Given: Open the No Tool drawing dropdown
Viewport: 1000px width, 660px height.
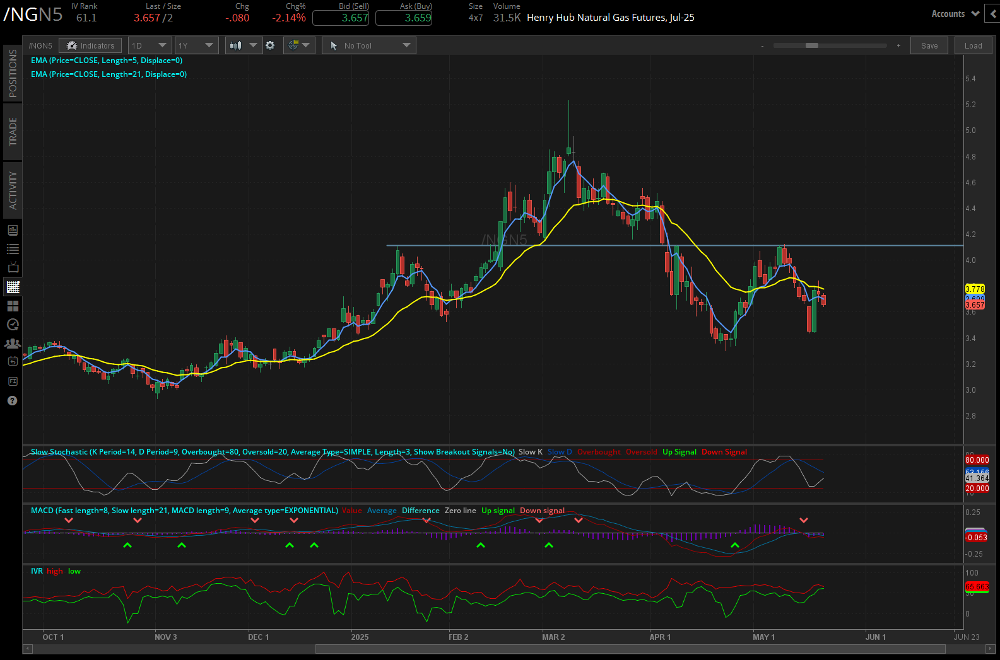Looking at the screenshot, I should point(368,45).
